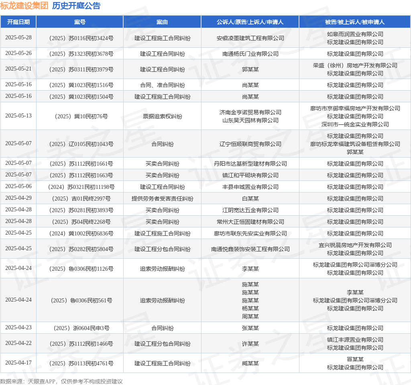Click the 历史开庭公告 heading
411x385 pixels.
point(76,6)
